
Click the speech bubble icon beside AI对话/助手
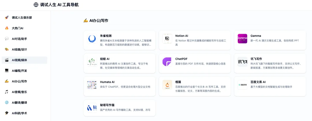tap(7, 39)
